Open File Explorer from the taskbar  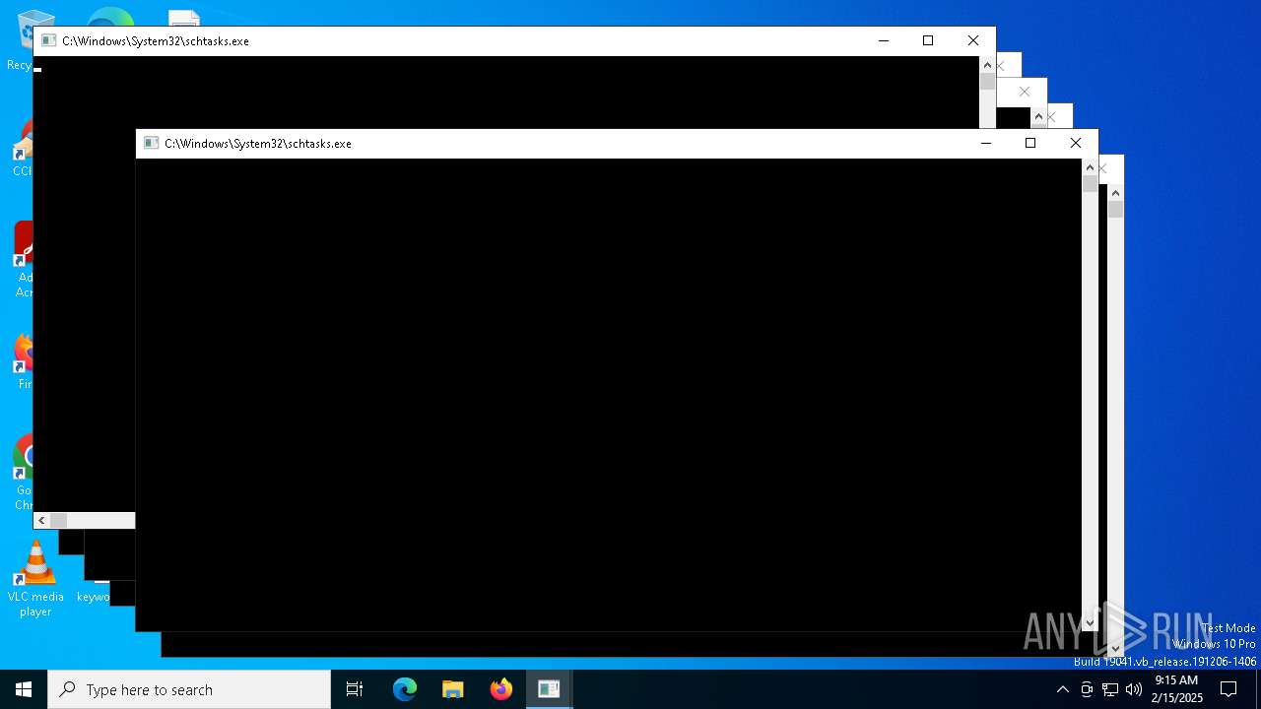coord(453,689)
